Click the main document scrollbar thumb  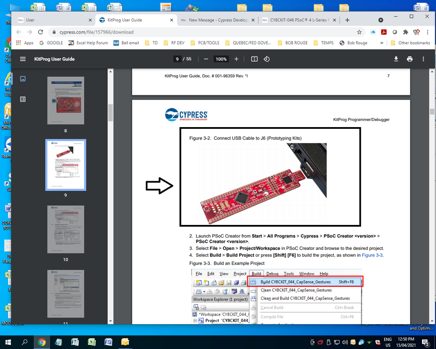click(x=432, y=111)
